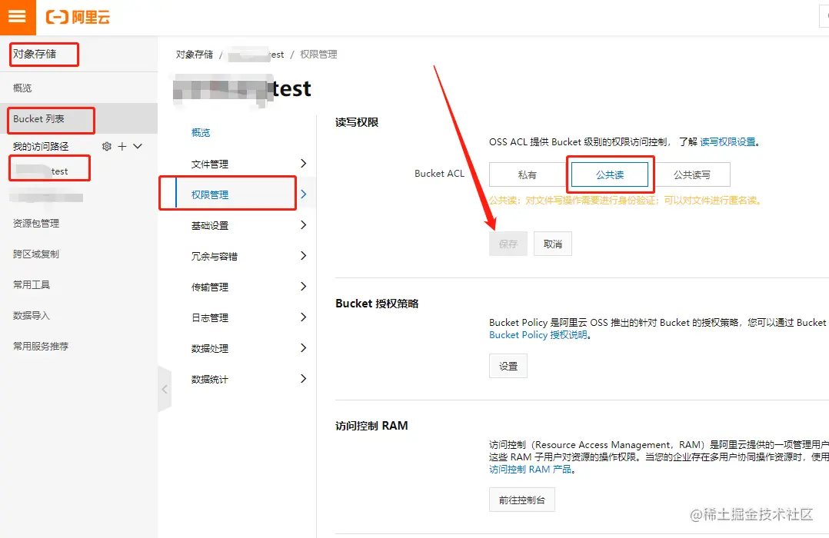The height and width of the screenshot is (538, 829).
Task: Collapse the side panel with the left arrow handle
Action: (165, 389)
